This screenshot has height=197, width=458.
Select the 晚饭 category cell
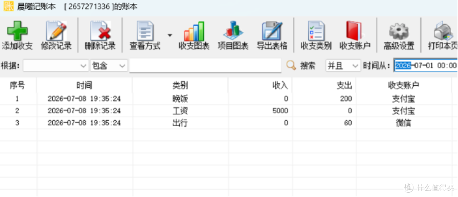point(180,99)
